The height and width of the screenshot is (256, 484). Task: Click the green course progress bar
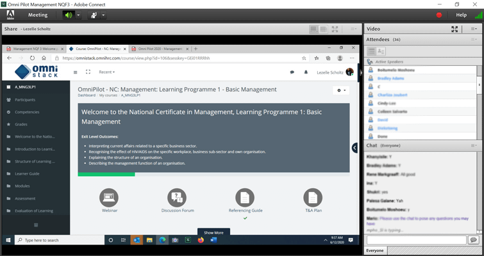(106, 174)
